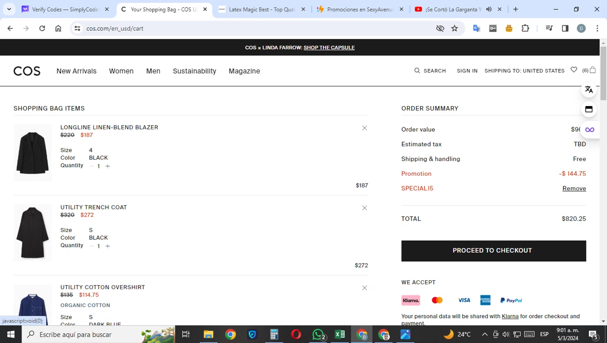Increase quantity of Utility Trench Coat
Image resolution: width=607 pixels, height=343 pixels.
click(x=108, y=246)
